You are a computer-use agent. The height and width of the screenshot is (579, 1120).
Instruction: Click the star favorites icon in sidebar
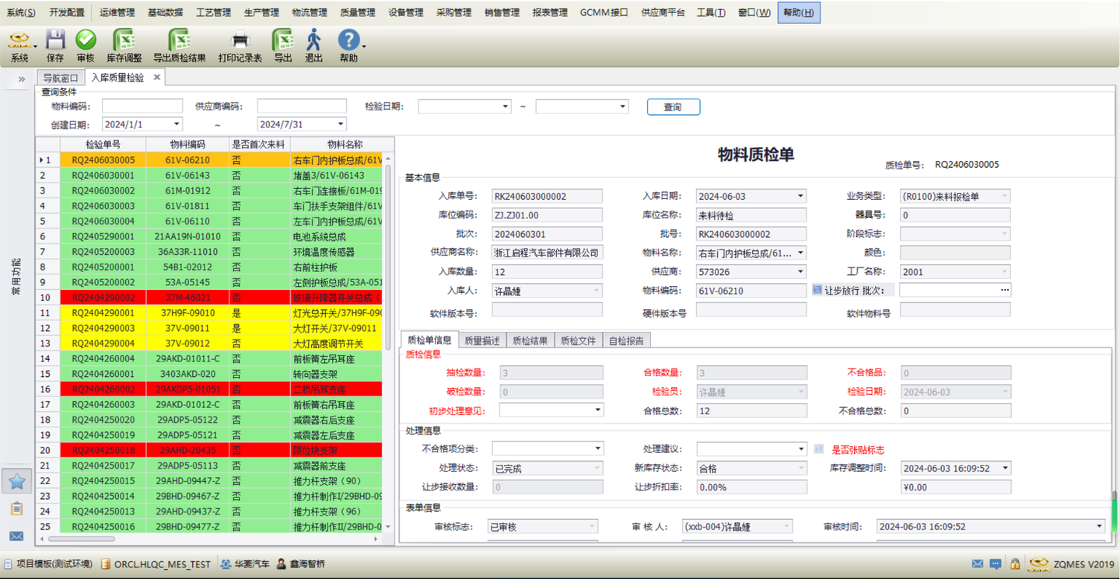pos(16,481)
